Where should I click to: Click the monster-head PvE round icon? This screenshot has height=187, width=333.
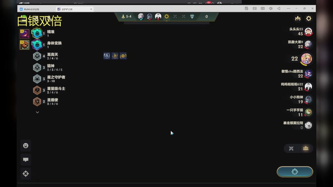[x=192, y=16]
